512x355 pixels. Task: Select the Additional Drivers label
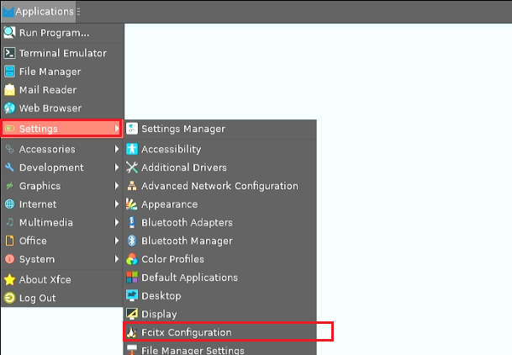(184, 167)
